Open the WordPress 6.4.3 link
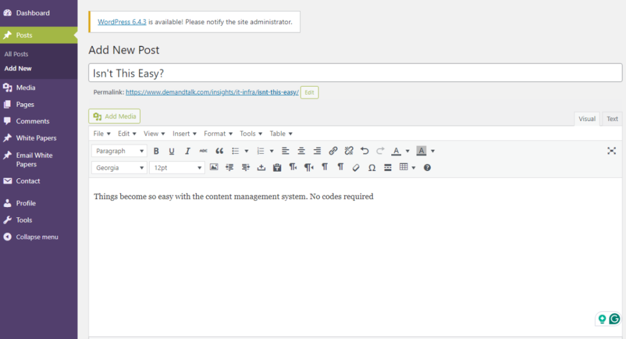This screenshot has height=339, width=626. pyautogui.click(x=122, y=22)
